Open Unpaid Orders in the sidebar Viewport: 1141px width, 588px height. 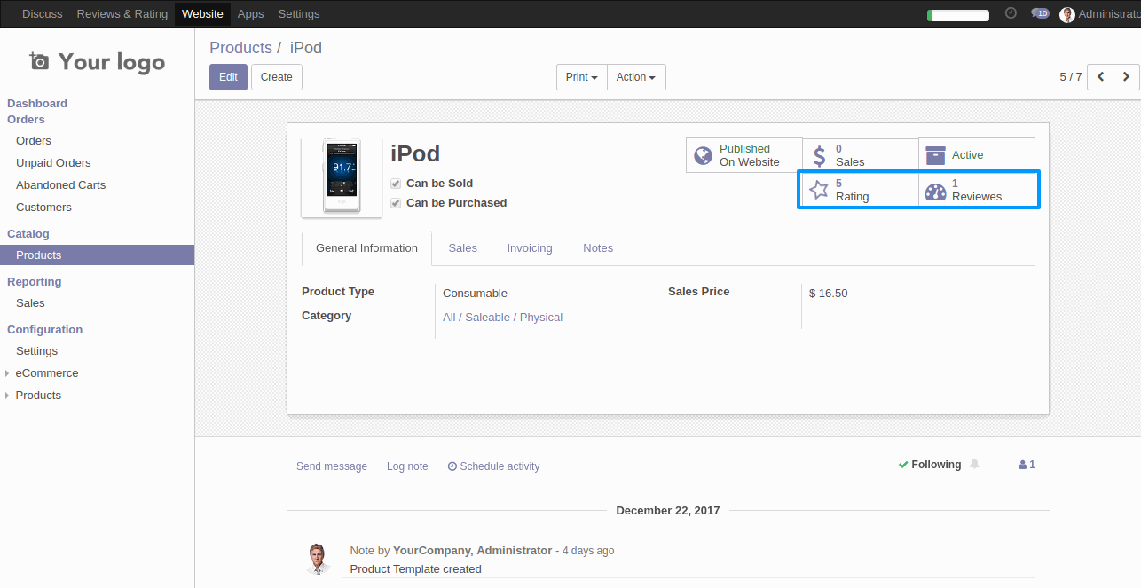[x=53, y=163]
